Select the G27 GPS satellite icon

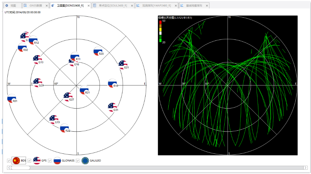click(68, 97)
